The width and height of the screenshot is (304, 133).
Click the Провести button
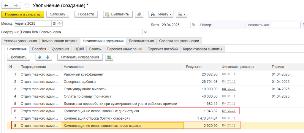86,14
